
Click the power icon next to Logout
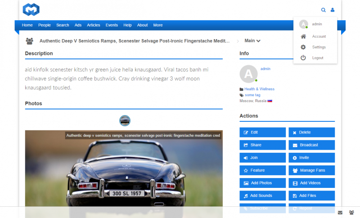click(x=303, y=58)
